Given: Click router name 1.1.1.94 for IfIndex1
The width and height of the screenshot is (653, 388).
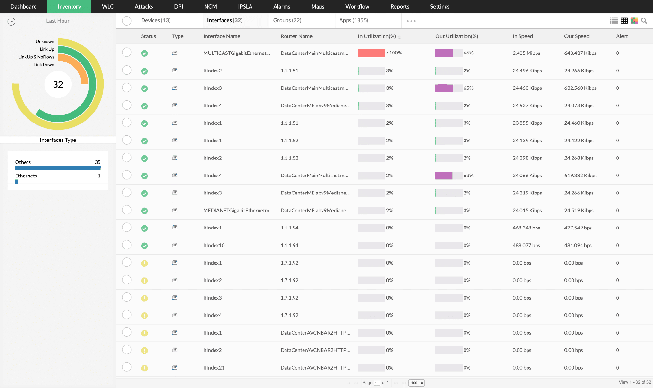Looking at the screenshot, I should point(289,228).
